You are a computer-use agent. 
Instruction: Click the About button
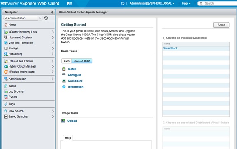tap(221, 25)
